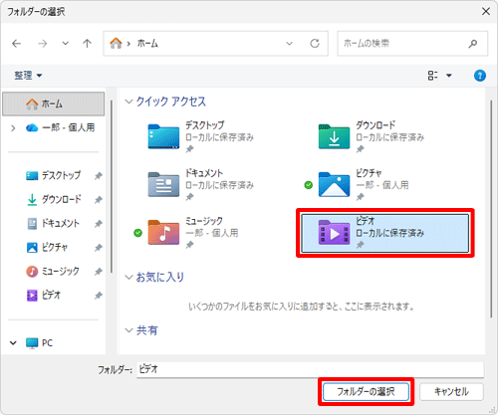Click the forward navigation arrow
The height and width of the screenshot is (415, 498).
coord(42,44)
